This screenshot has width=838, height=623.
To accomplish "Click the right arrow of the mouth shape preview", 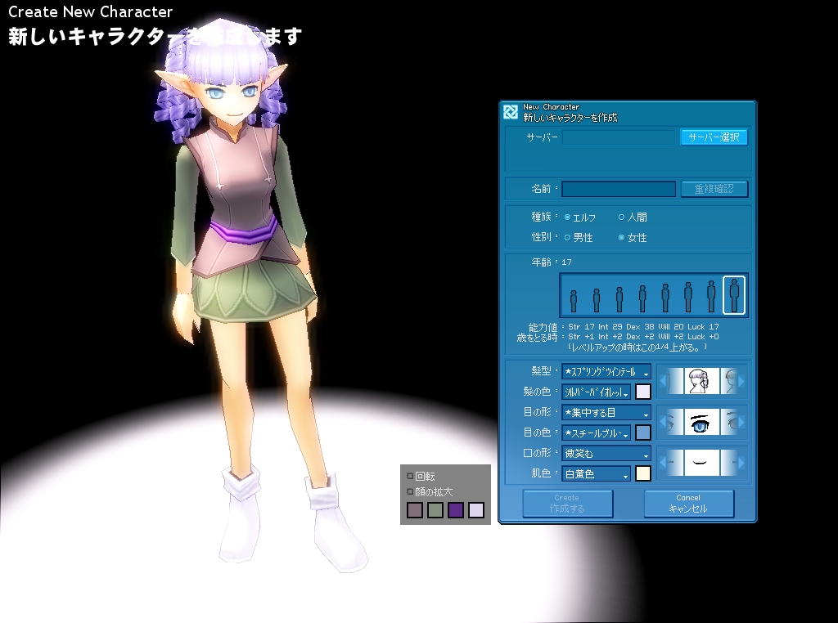I will coord(741,463).
